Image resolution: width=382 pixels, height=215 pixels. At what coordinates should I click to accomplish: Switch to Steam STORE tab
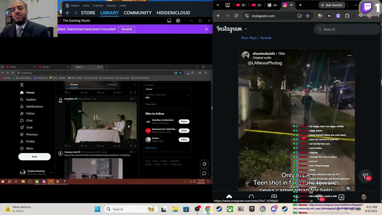[x=88, y=13]
